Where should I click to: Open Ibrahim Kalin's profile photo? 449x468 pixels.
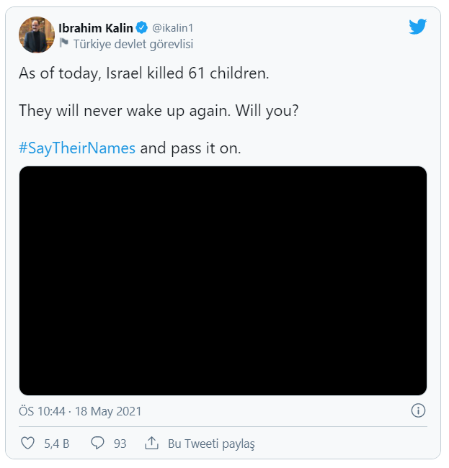coord(37,35)
